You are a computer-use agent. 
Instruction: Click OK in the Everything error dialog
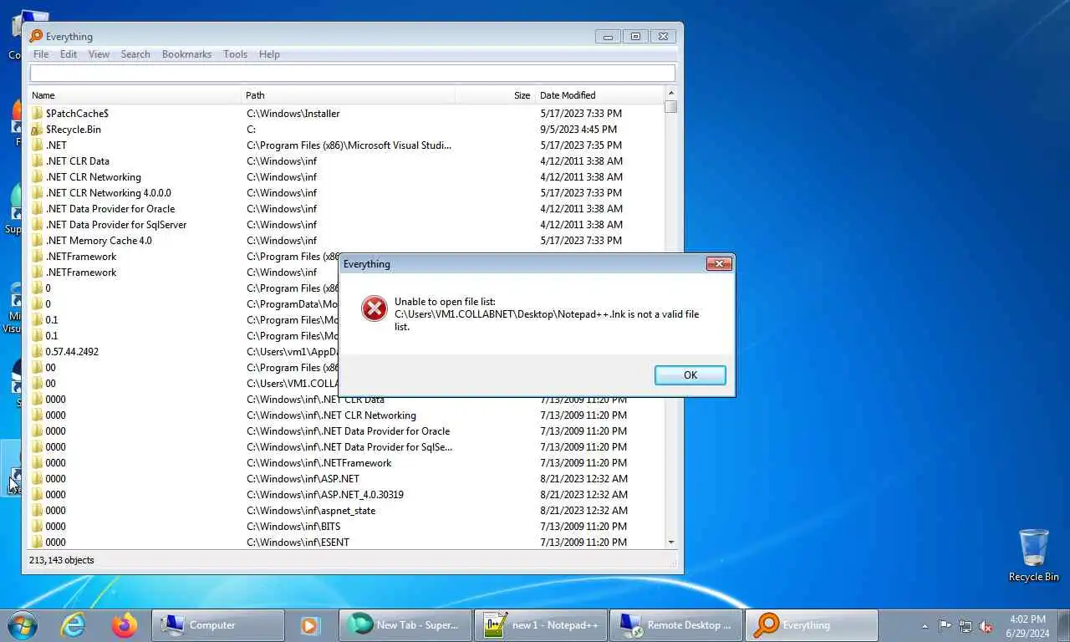(690, 374)
